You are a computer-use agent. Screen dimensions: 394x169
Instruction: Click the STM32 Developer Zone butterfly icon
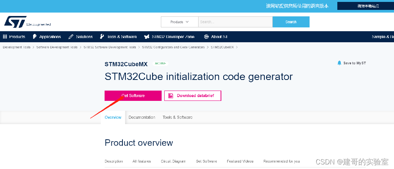pos(147,37)
